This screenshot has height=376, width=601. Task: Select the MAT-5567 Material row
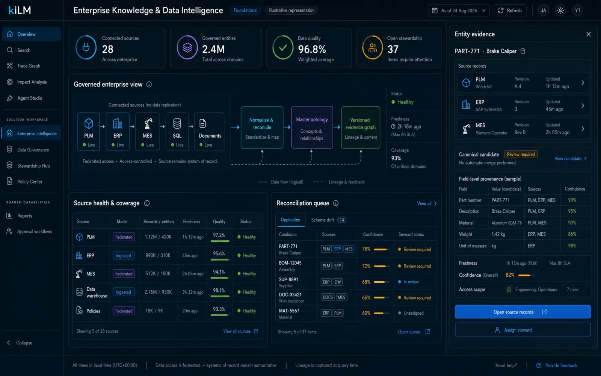coord(356,313)
